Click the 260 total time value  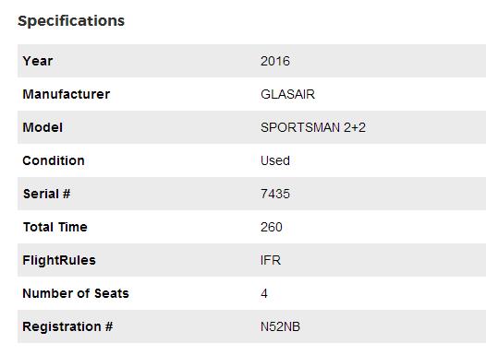(x=272, y=227)
